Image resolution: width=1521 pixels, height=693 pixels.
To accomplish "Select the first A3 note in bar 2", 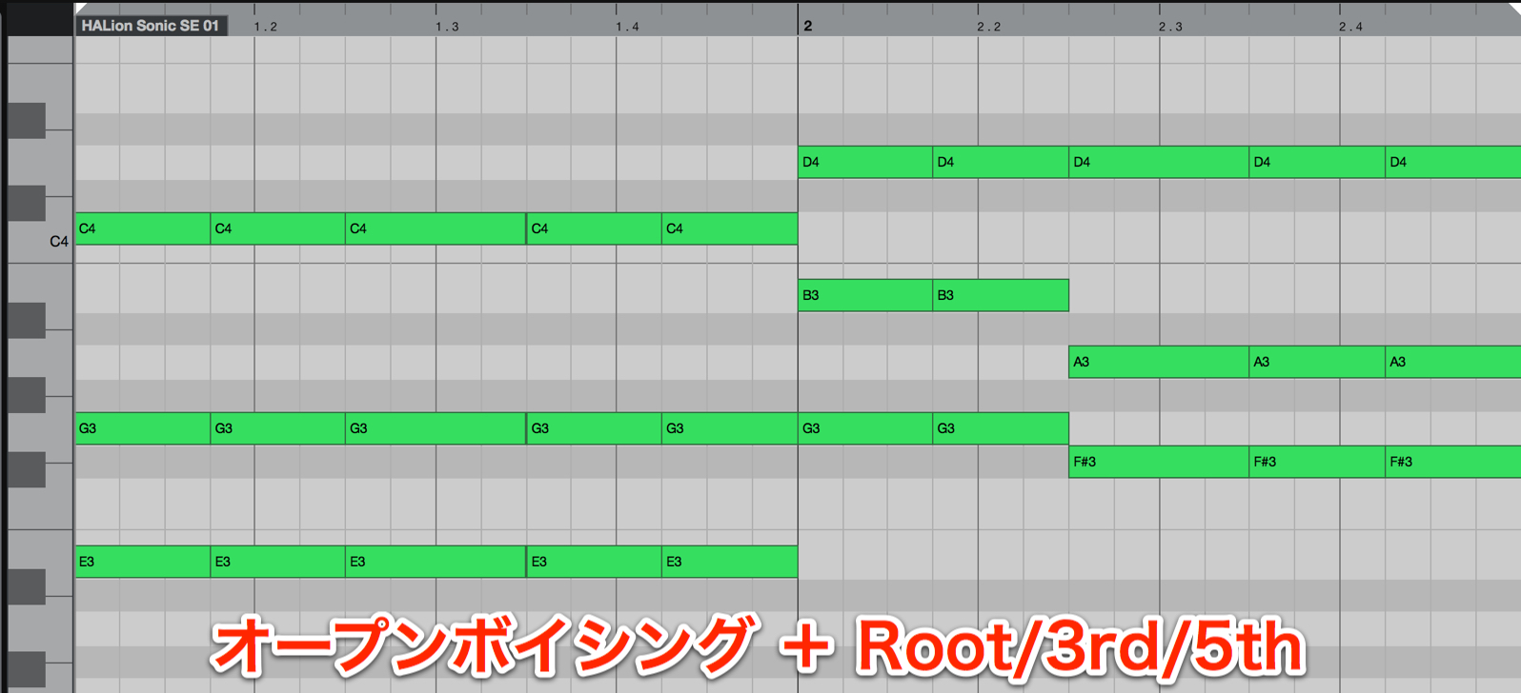I will tap(1159, 362).
